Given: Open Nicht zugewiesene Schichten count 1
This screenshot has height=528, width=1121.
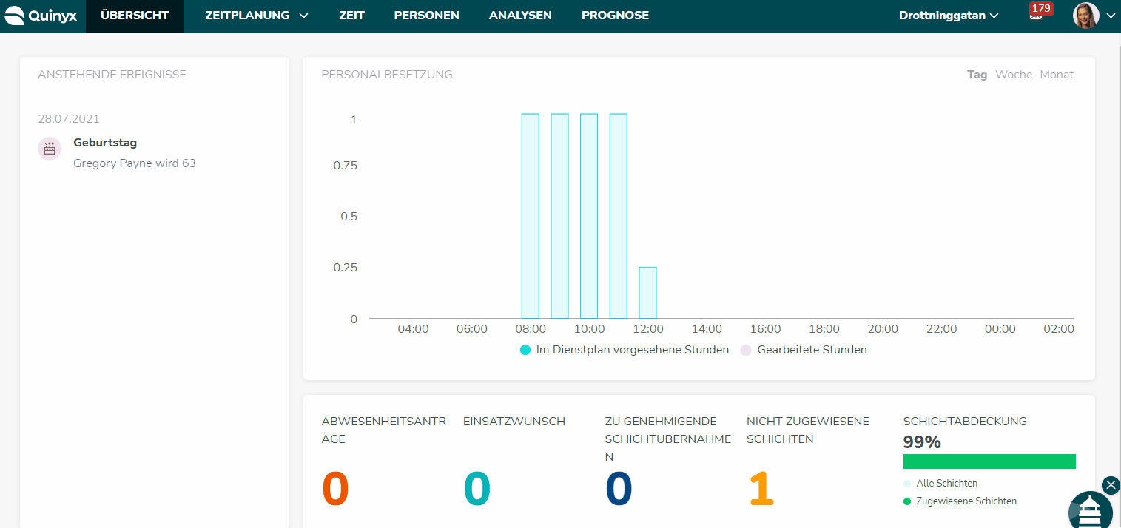Looking at the screenshot, I should pyautogui.click(x=761, y=489).
